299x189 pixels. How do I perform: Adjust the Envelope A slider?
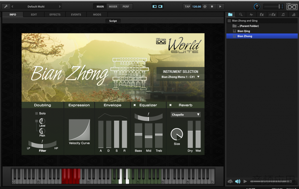tap(101, 134)
